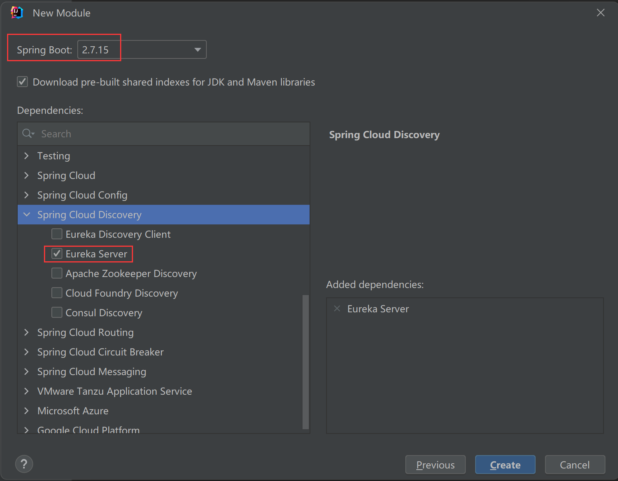Screen dimensions: 618x481
Task: Select Spring Cloud Circuit Breaker label
Action: point(100,352)
